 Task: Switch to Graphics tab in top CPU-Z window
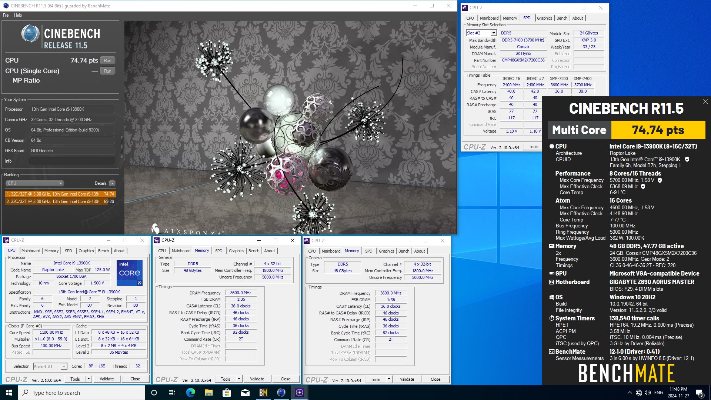(x=544, y=18)
